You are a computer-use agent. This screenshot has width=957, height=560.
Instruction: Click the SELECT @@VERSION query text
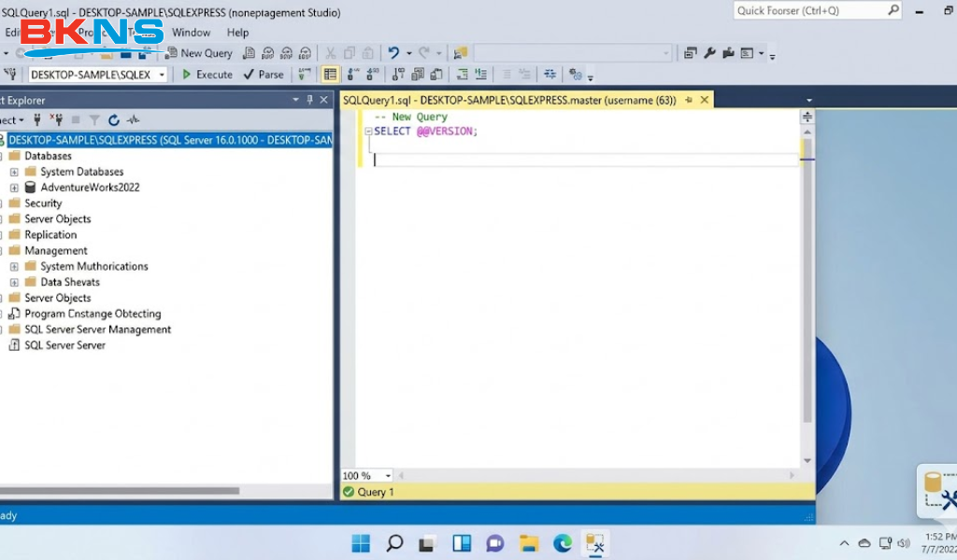click(x=425, y=131)
